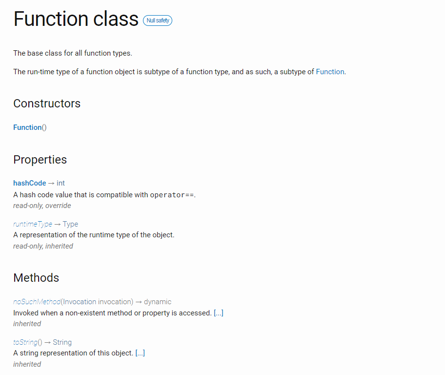Click the Type return type of runtimeType
Screen dimensions: 445x375
(x=70, y=224)
